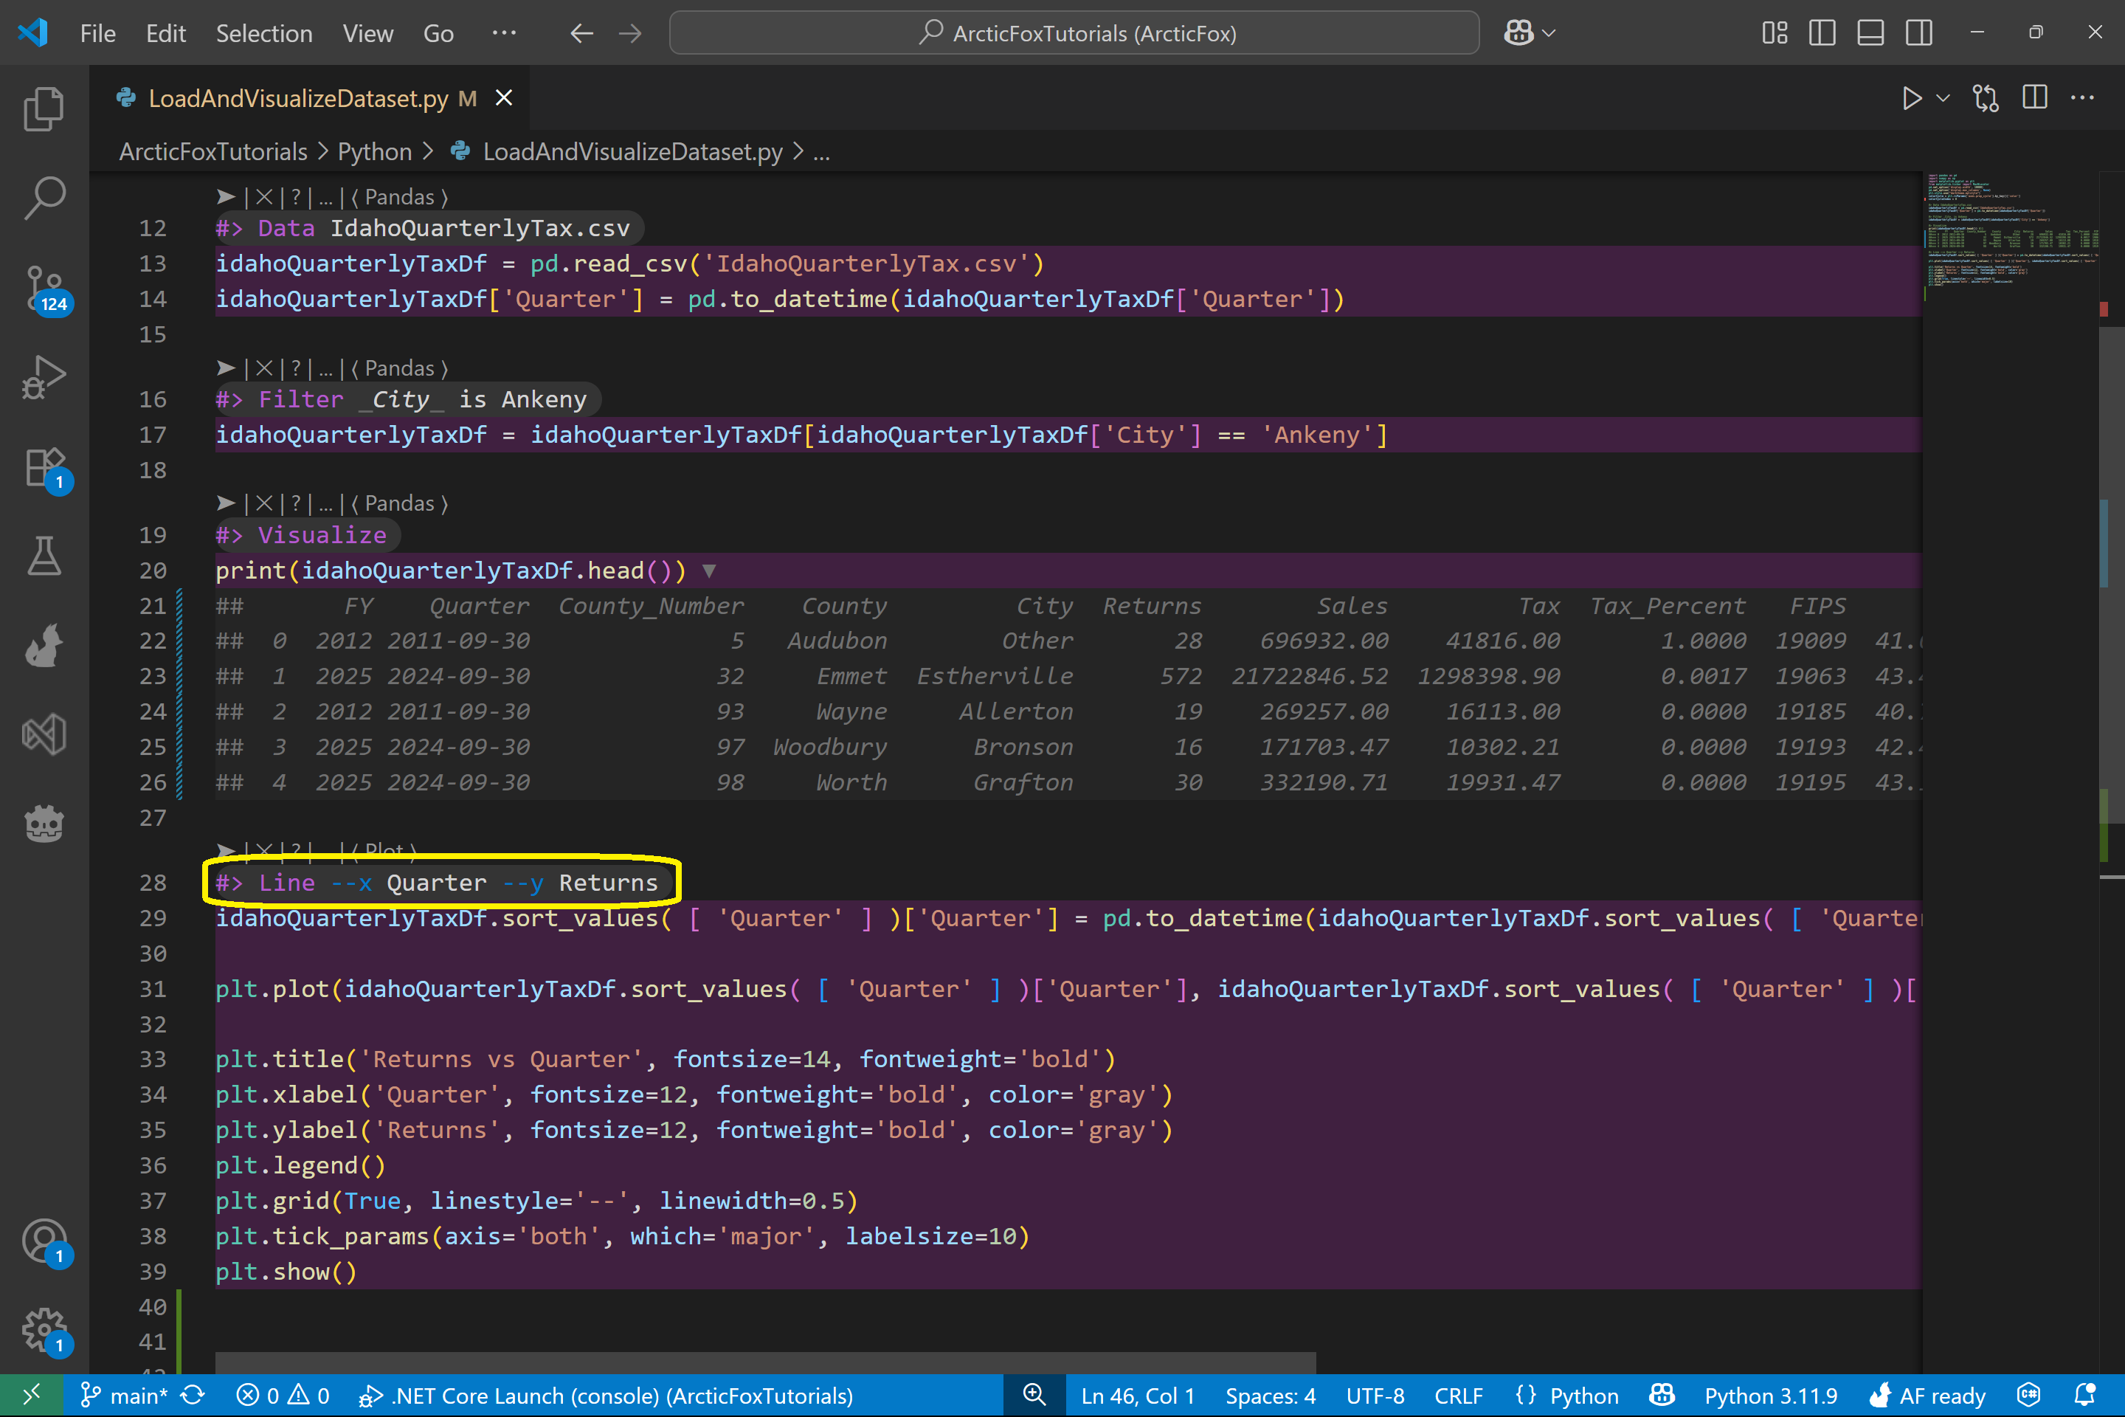The height and width of the screenshot is (1417, 2125).
Task: Open the Selection menu
Action: pyautogui.click(x=264, y=33)
